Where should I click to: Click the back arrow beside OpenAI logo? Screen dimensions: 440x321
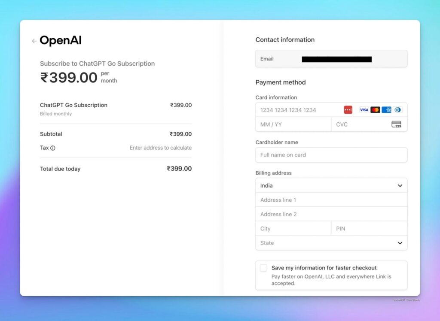[x=34, y=41]
